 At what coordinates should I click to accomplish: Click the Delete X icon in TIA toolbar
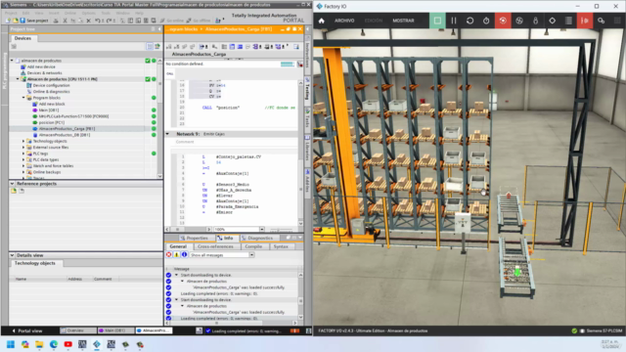tap(88, 21)
